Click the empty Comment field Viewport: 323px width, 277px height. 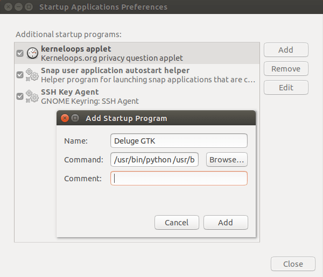[179, 179]
